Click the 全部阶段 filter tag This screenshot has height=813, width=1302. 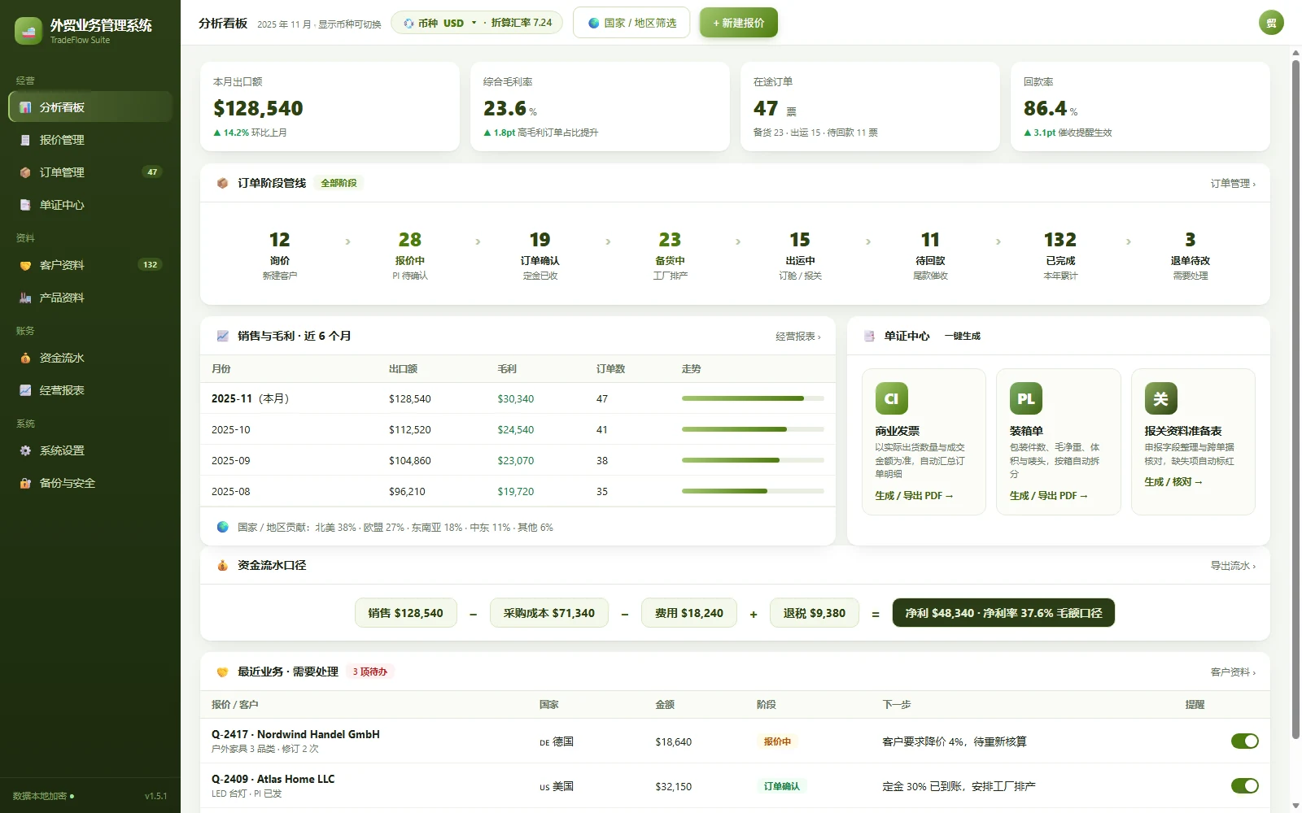[x=339, y=183]
